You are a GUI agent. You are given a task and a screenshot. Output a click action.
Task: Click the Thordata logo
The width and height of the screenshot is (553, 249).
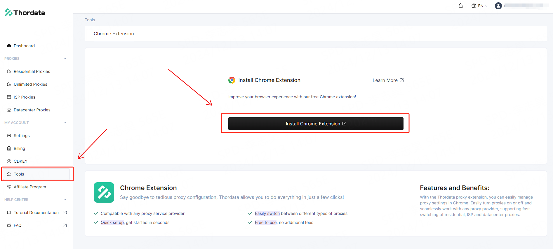coord(25,13)
